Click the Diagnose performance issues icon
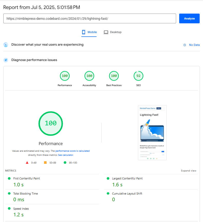 click(6, 60)
